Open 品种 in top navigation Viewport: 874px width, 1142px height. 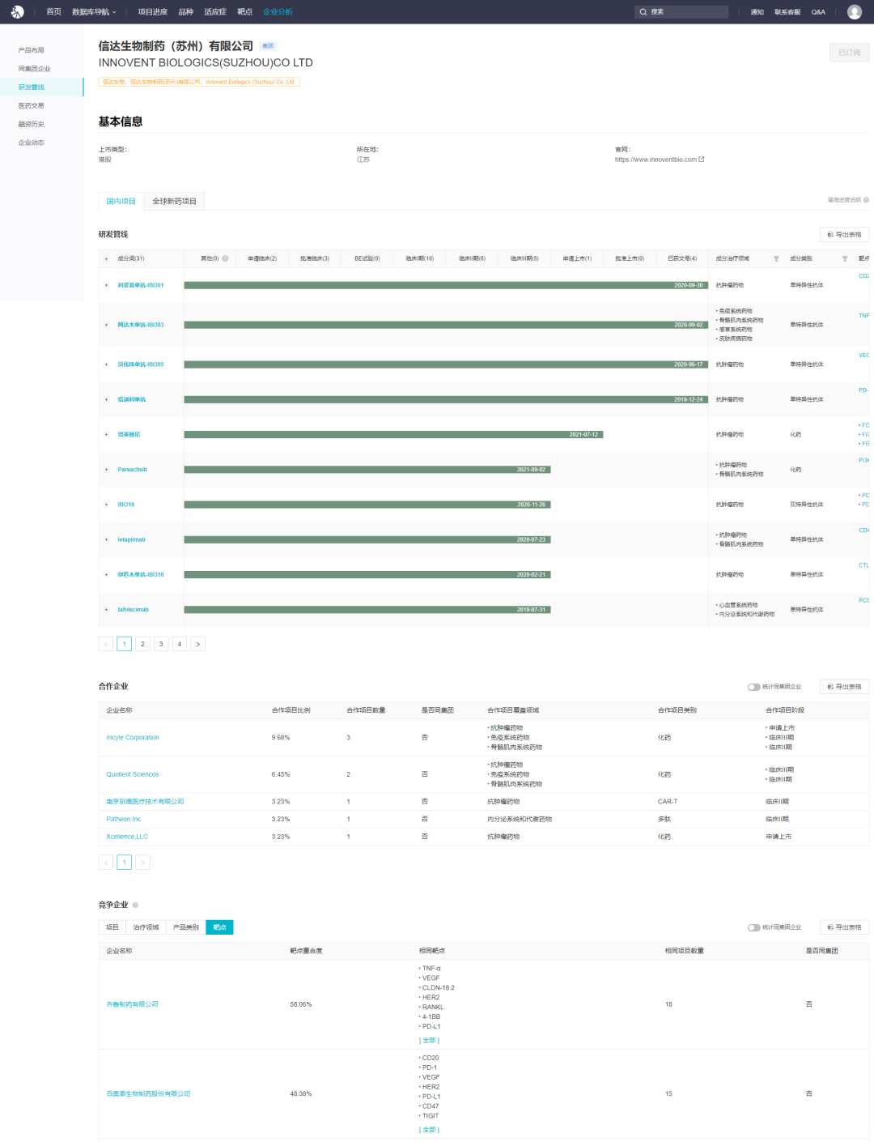click(186, 12)
